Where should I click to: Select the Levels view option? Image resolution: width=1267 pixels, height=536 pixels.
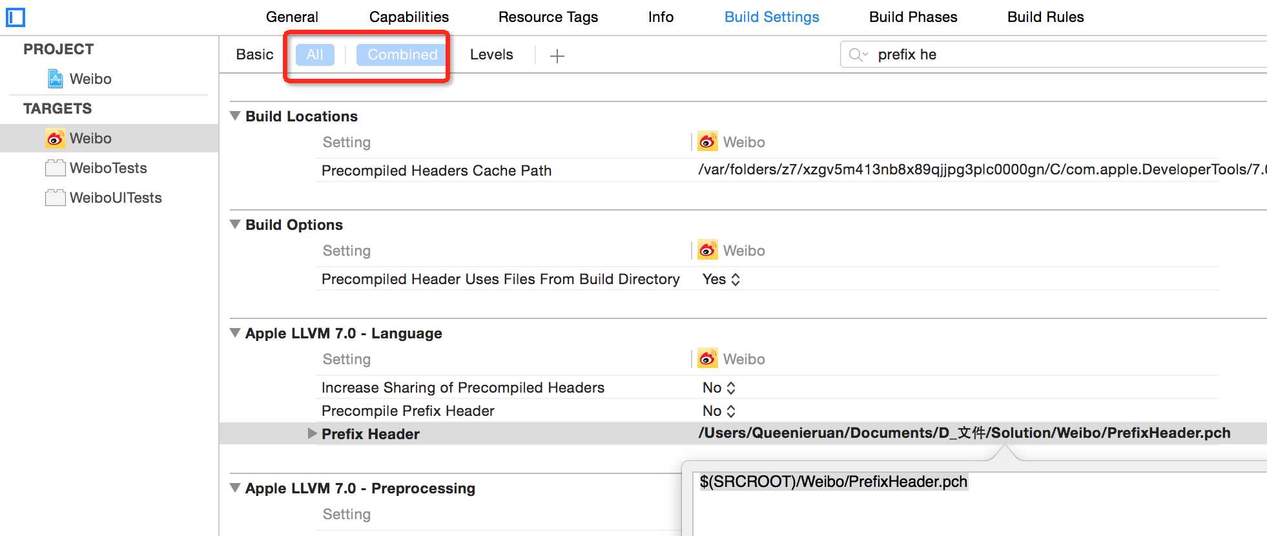tap(491, 55)
